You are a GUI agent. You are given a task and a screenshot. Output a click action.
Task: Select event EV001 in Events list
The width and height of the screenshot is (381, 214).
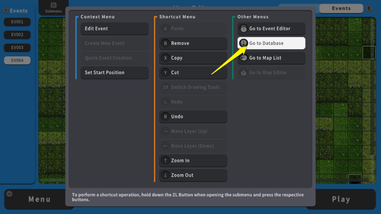pyautogui.click(x=17, y=22)
